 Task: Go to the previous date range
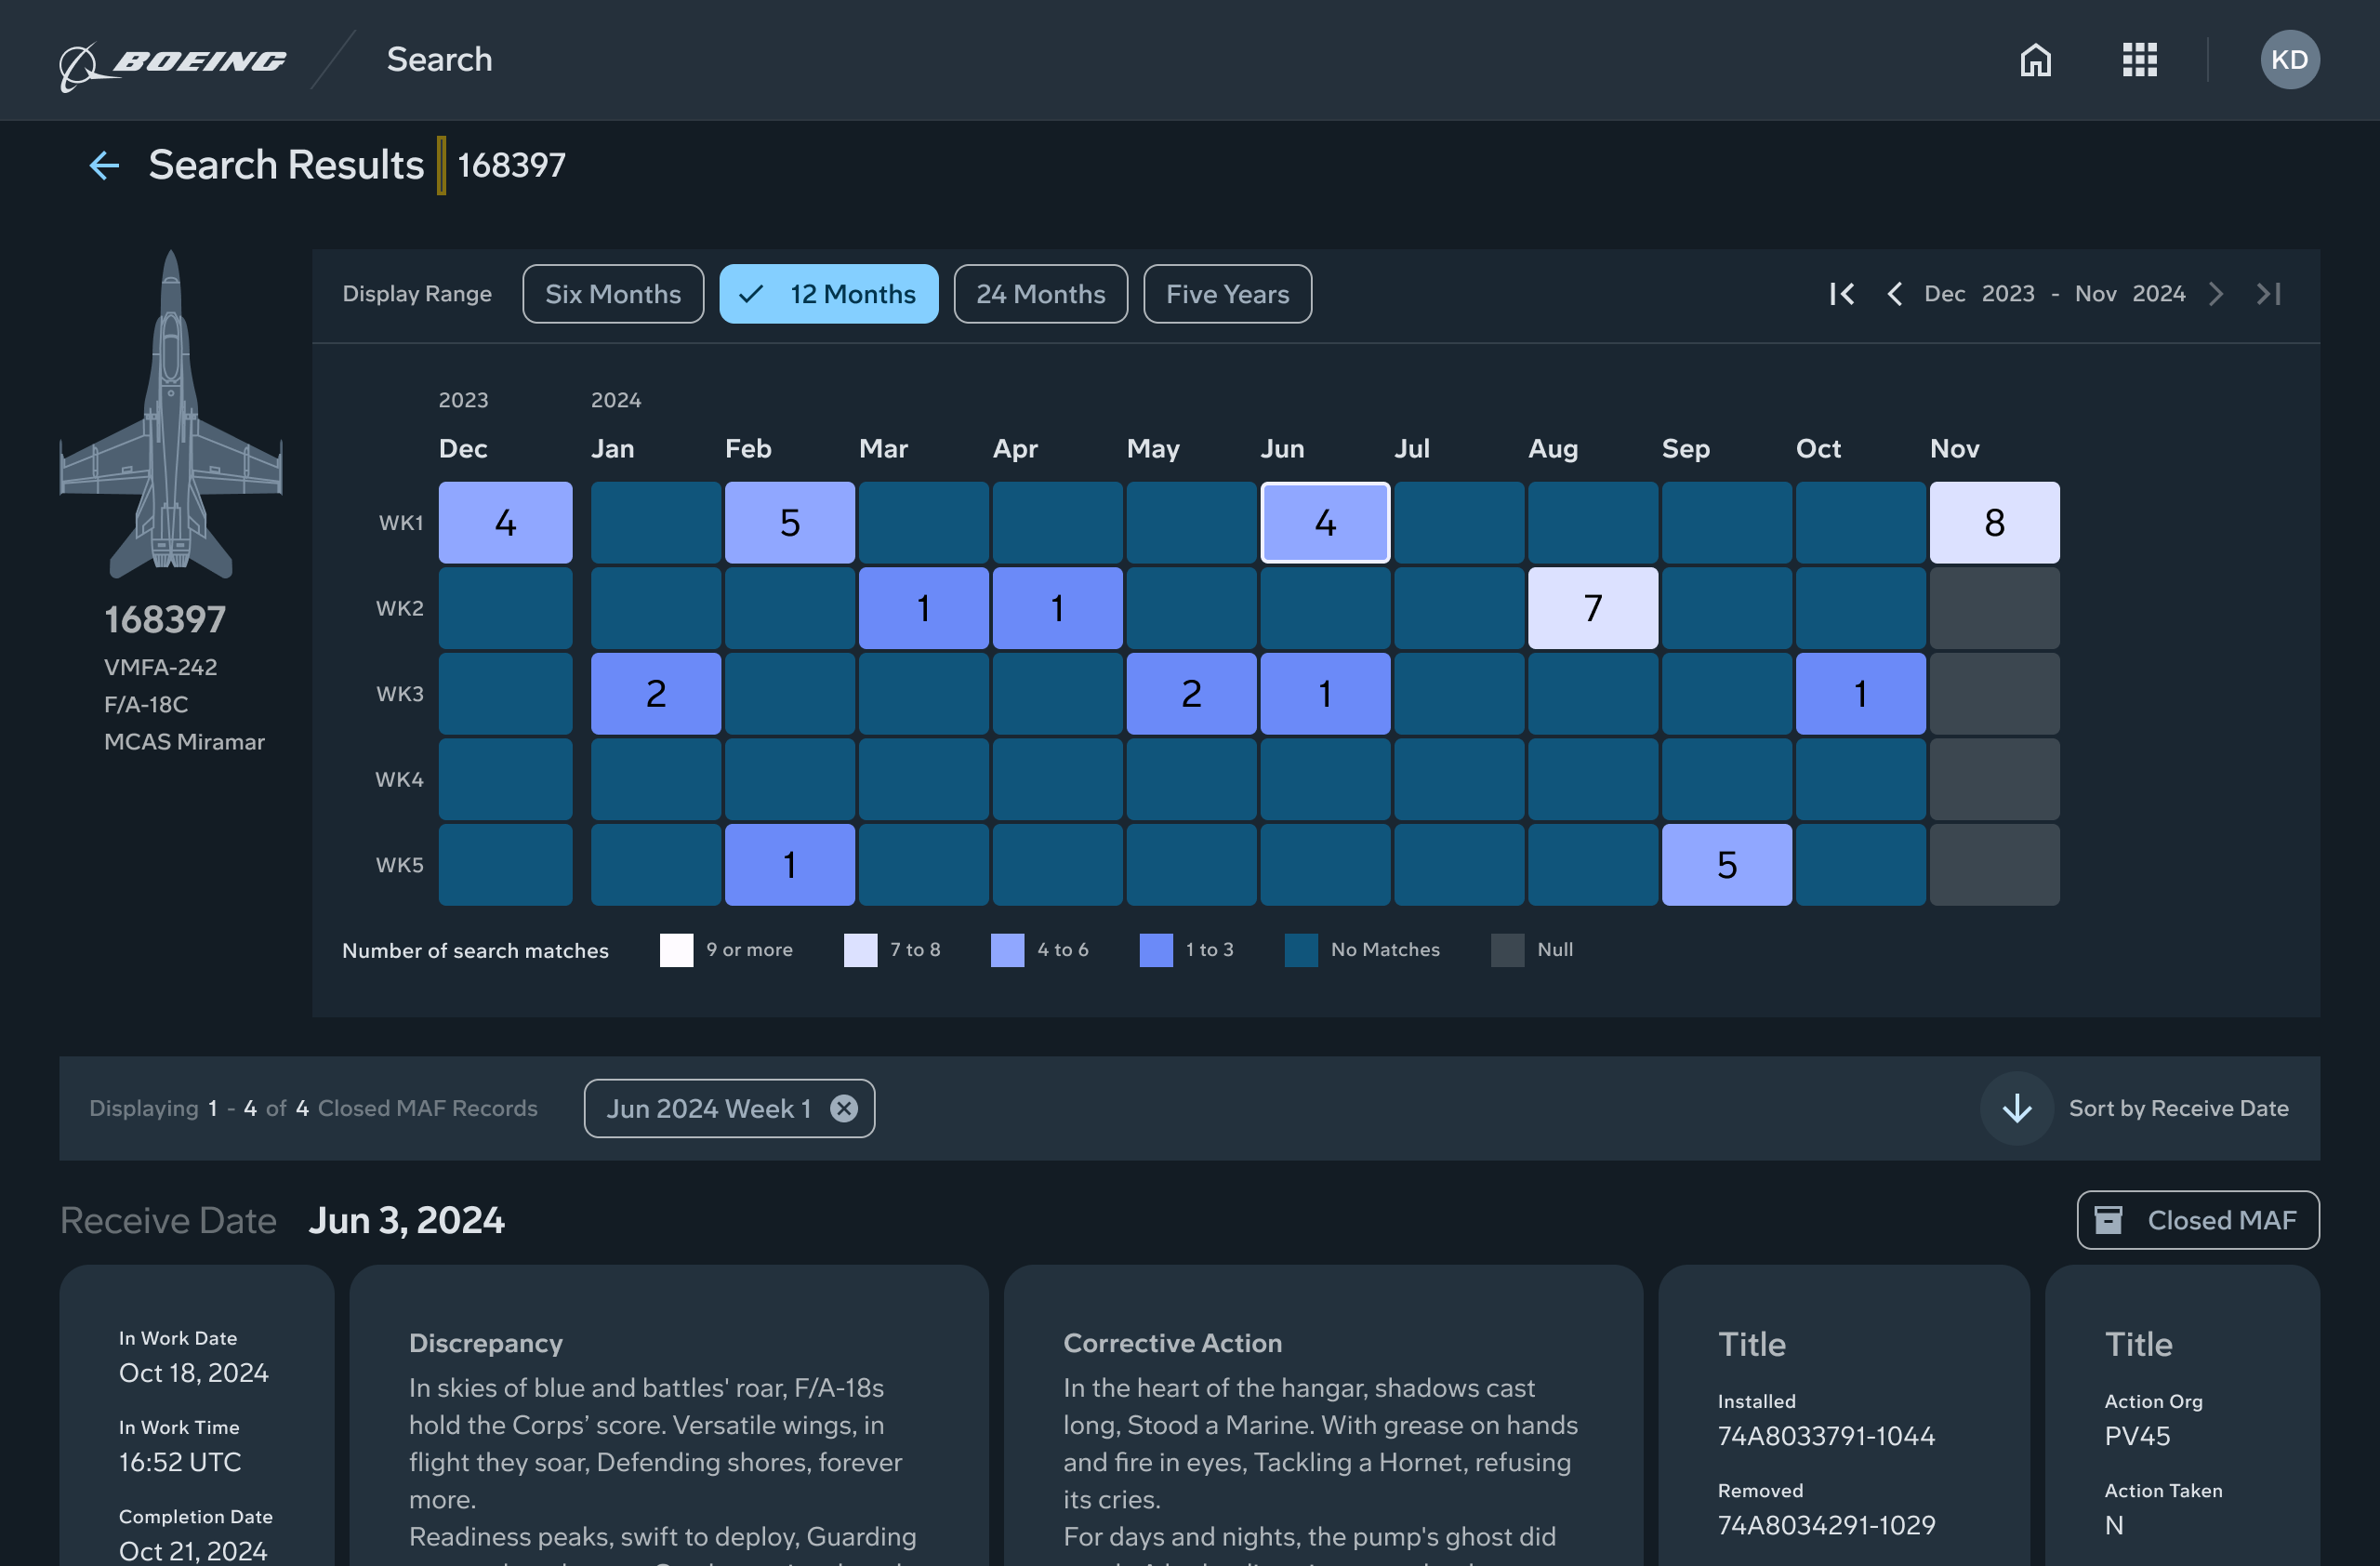click(1894, 294)
